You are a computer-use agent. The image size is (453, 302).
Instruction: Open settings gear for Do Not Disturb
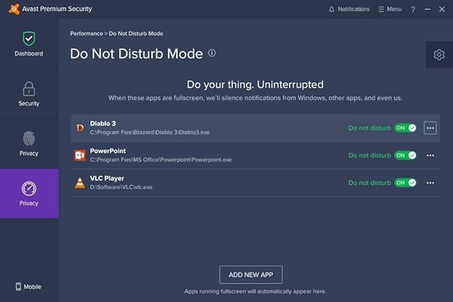tap(439, 55)
